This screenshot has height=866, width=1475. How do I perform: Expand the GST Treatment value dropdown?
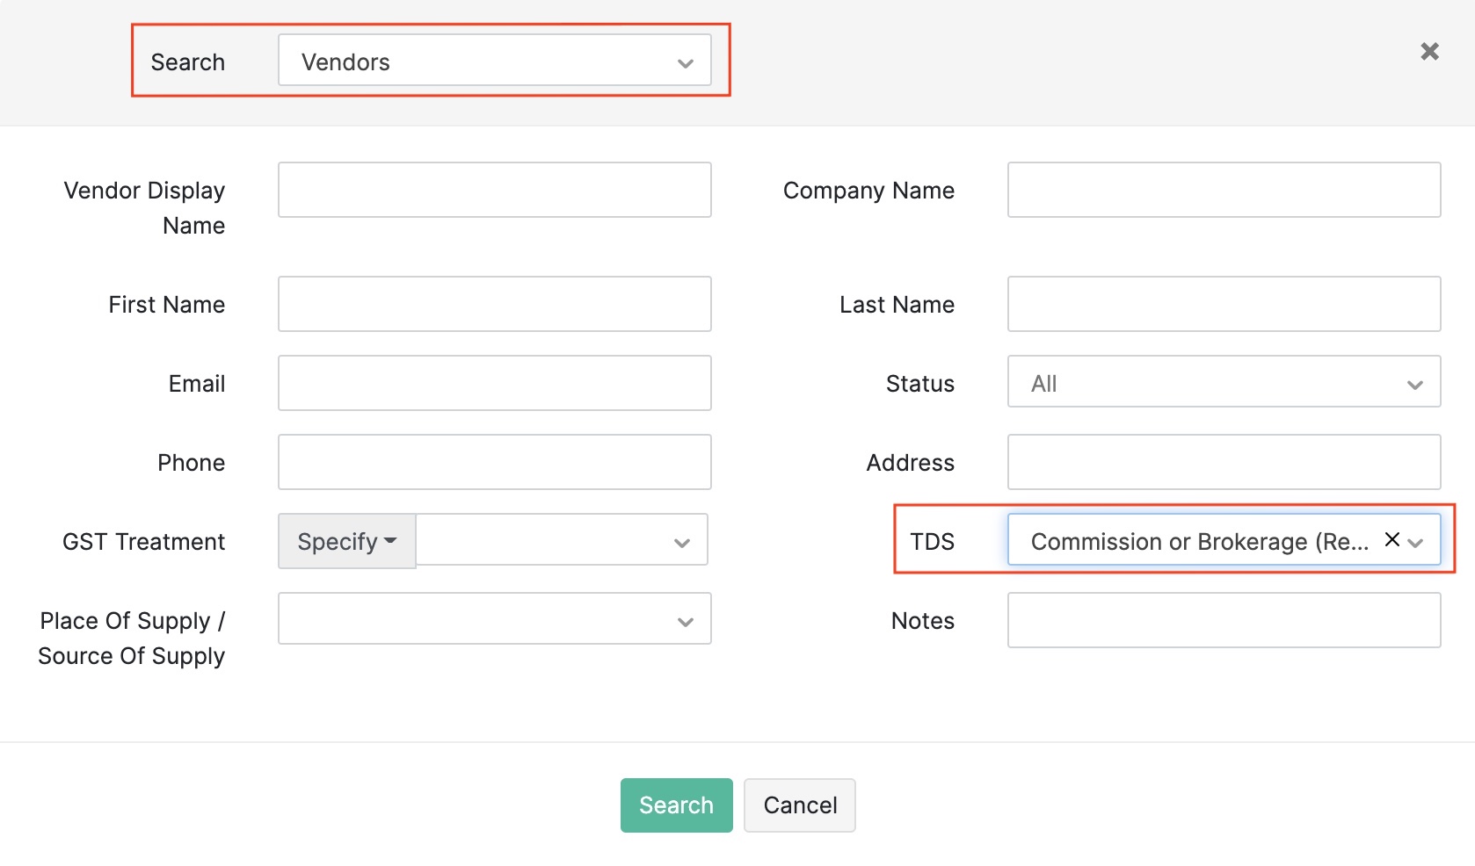562,540
